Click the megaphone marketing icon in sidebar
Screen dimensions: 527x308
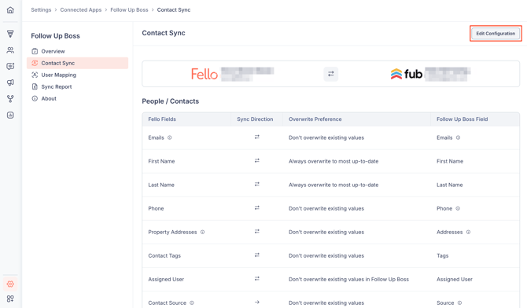coord(10,82)
